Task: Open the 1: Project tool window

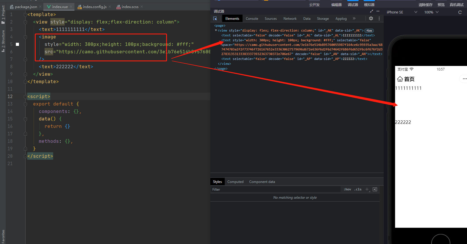Action: tap(3, 15)
